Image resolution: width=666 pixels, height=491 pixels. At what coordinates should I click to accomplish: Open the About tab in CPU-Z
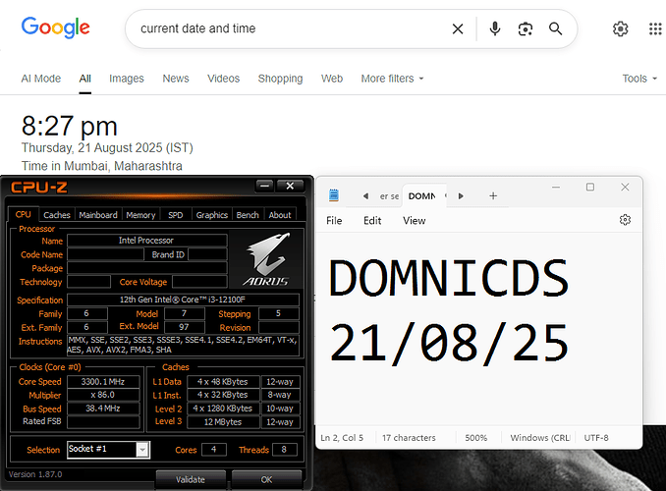pyautogui.click(x=280, y=215)
